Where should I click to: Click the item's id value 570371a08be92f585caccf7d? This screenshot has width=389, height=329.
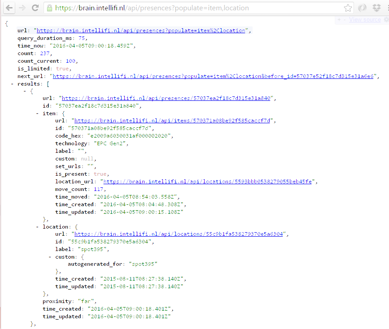(109, 128)
